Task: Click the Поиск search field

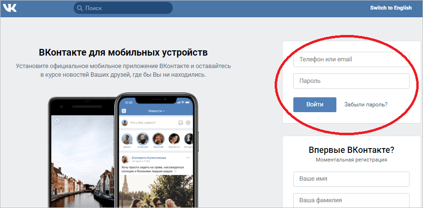Action: point(123,8)
